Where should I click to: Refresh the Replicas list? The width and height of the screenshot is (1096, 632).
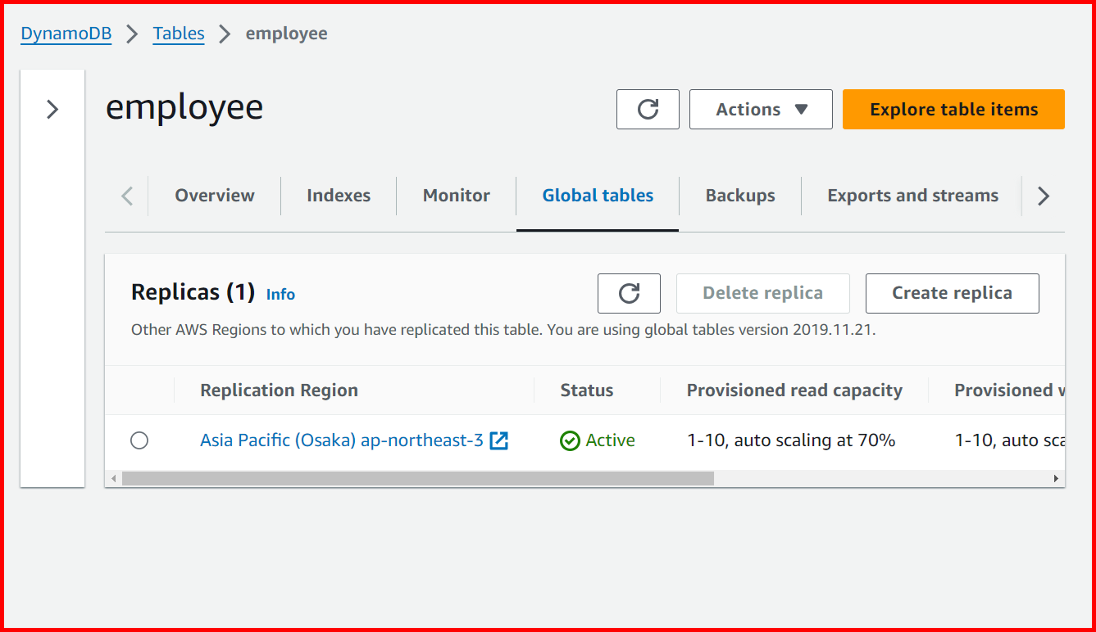click(629, 293)
